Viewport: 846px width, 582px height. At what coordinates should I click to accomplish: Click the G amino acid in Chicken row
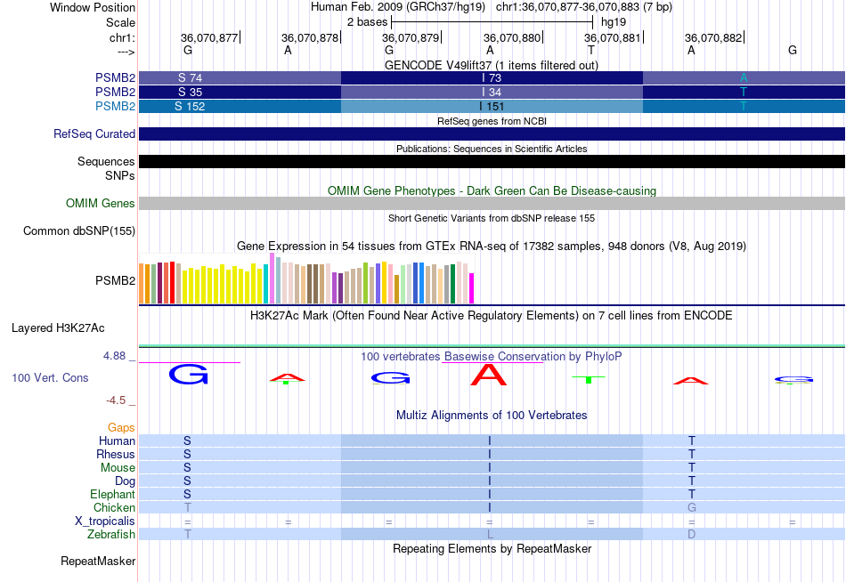pyautogui.click(x=692, y=507)
